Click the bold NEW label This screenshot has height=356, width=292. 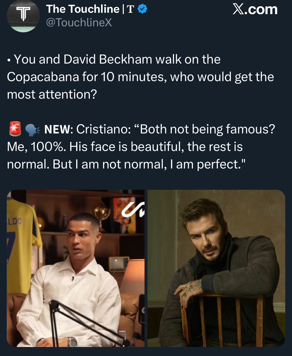(x=57, y=129)
